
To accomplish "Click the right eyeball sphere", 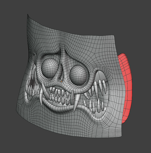I will pyautogui.click(x=79, y=75).
